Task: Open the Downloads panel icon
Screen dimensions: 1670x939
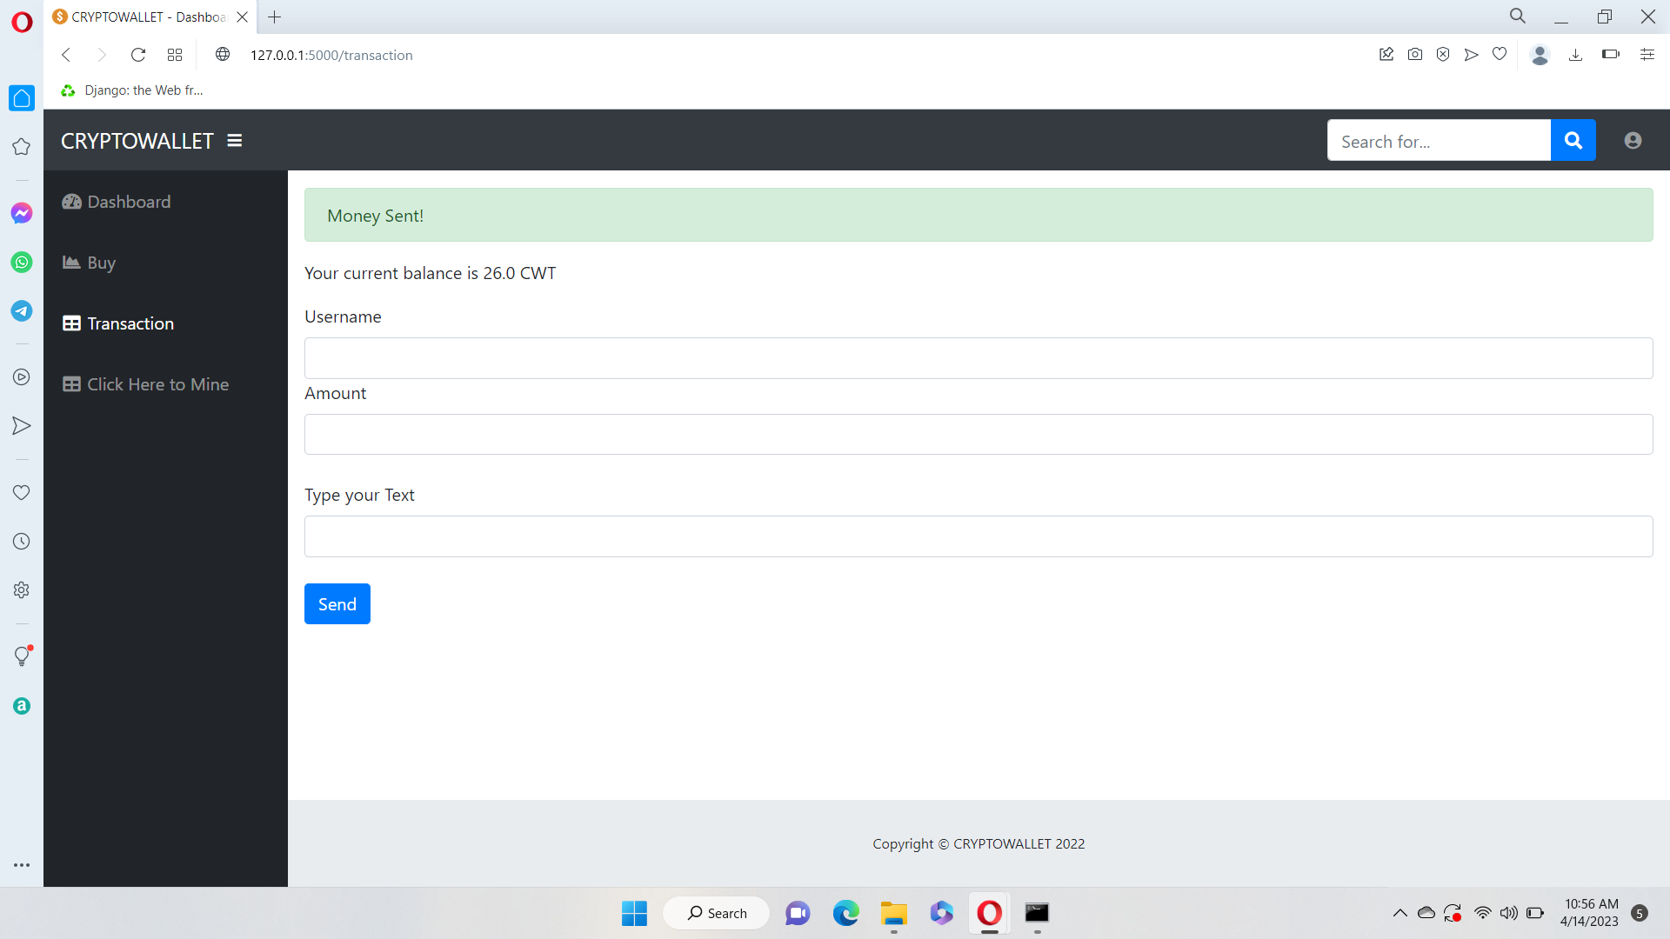Action: 1576,54
